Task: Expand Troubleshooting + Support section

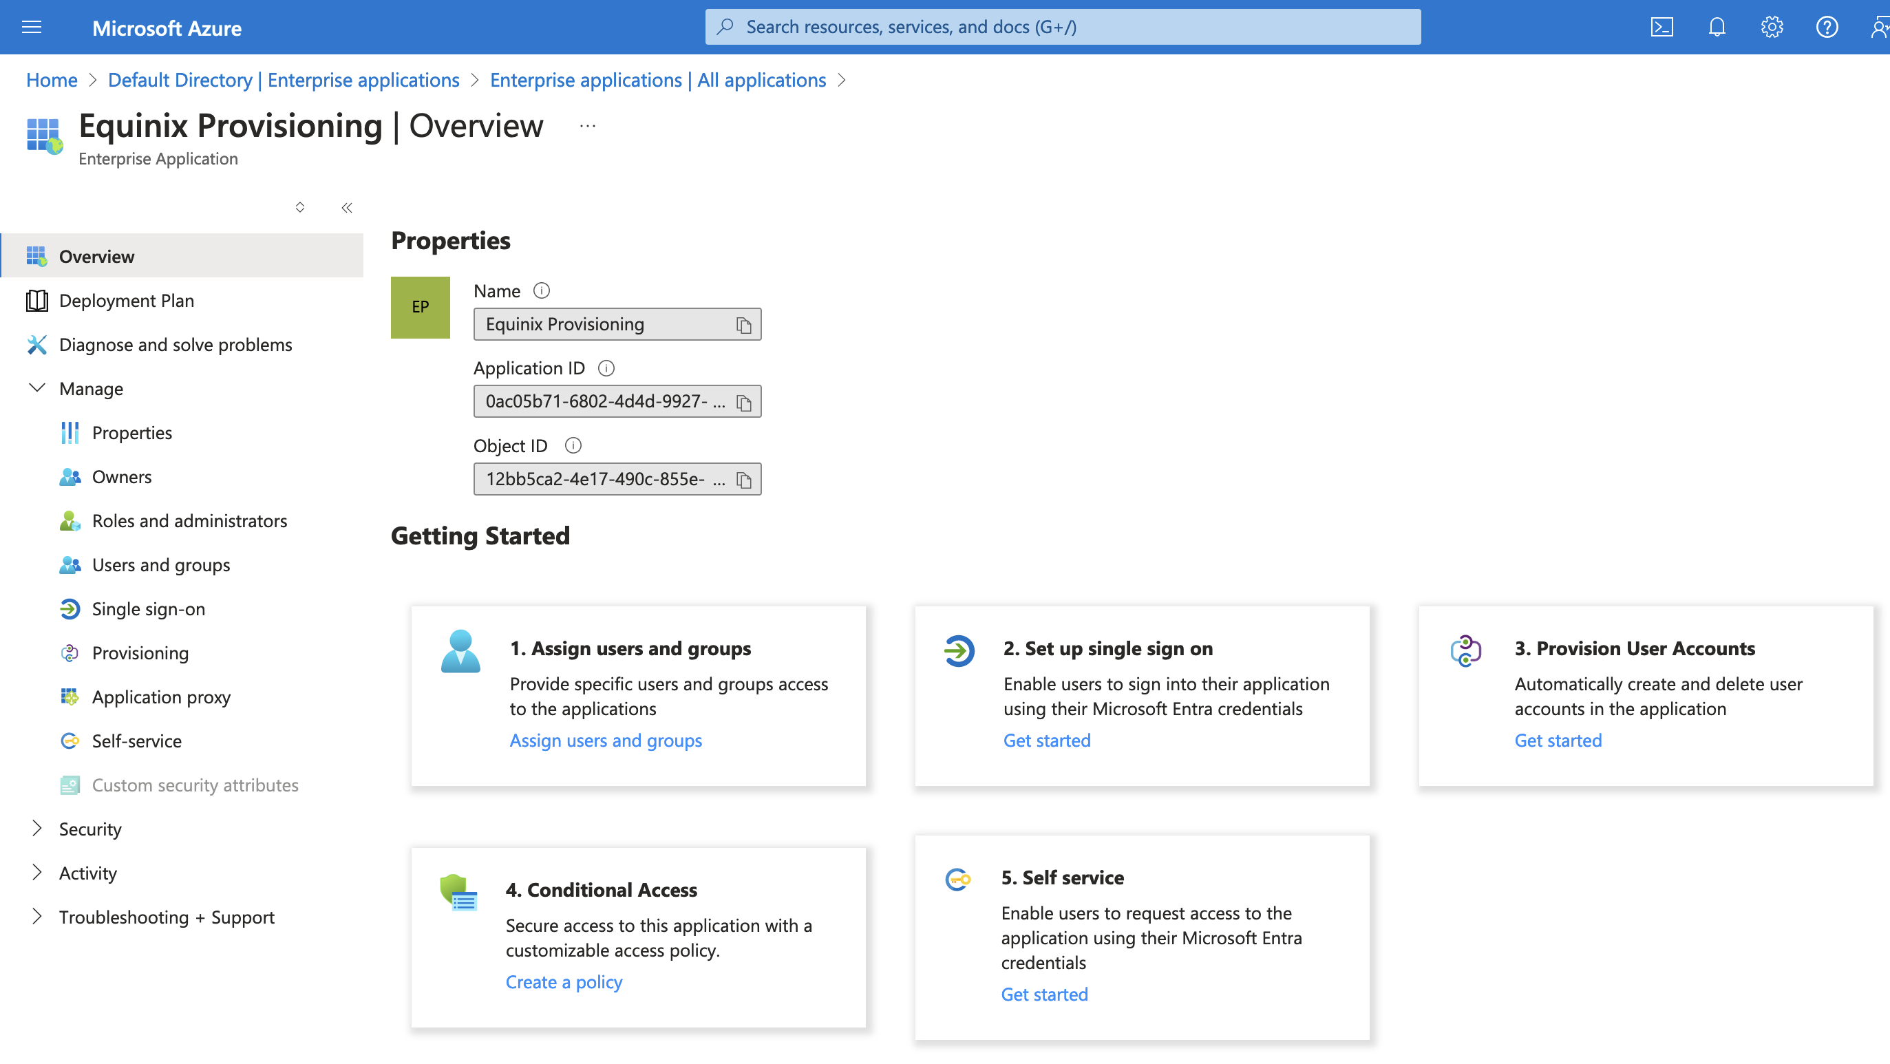Action: click(36, 917)
